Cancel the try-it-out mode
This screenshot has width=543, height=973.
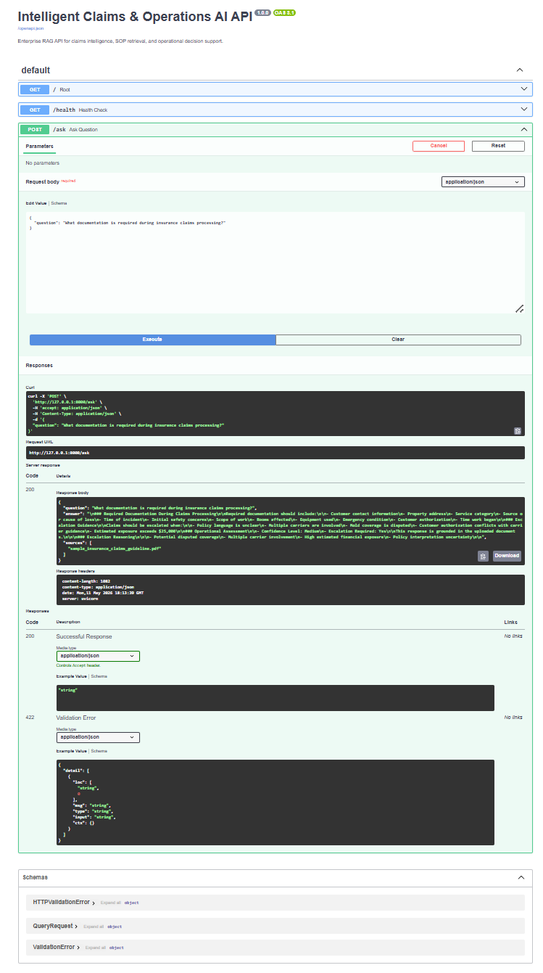[439, 146]
